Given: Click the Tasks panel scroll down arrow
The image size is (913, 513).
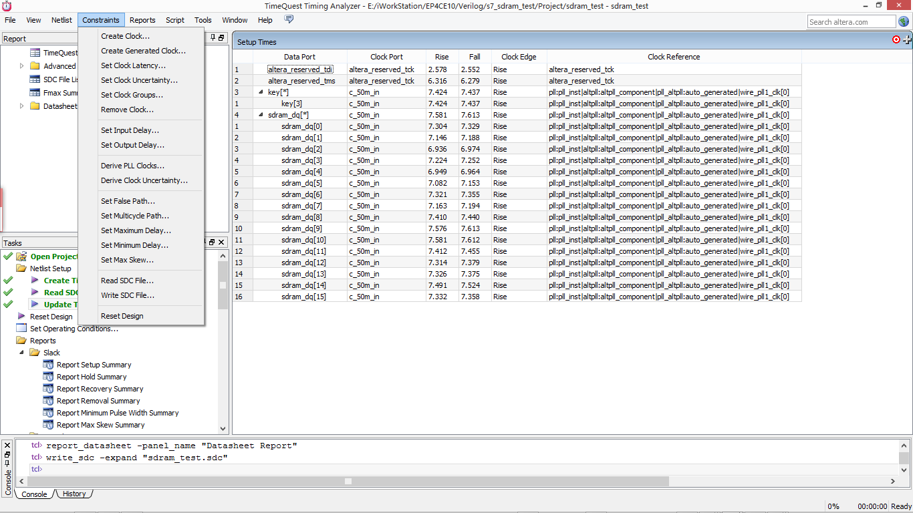Looking at the screenshot, I should (223, 428).
